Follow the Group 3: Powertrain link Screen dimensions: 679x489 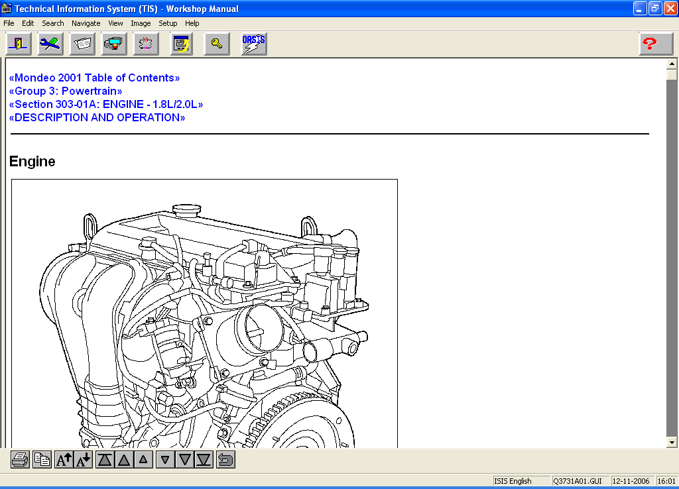click(66, 91)
